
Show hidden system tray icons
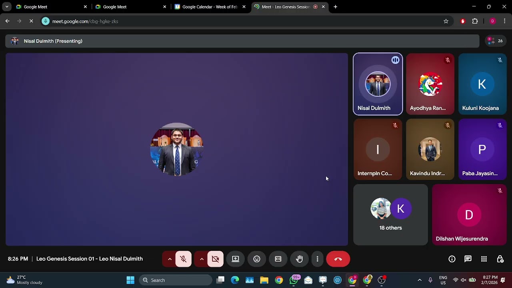(x=419, y=280)
